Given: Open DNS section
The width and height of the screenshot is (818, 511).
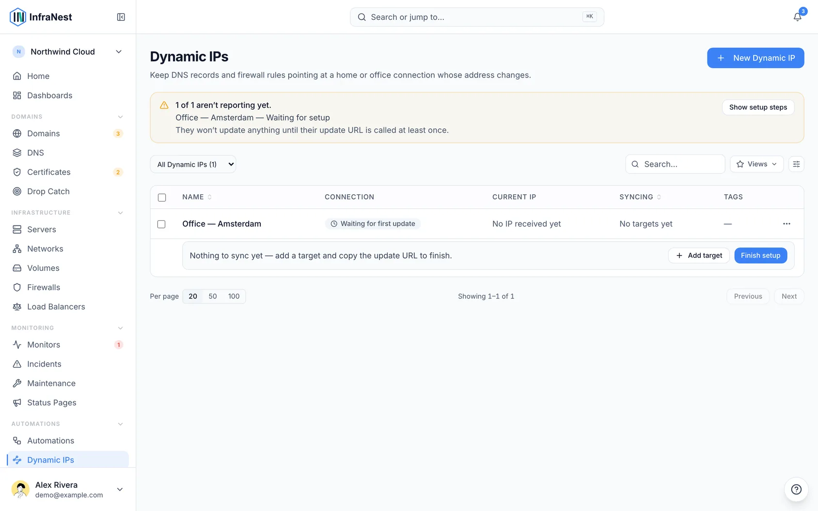Looking at the screenshot, I should [68, 153].
